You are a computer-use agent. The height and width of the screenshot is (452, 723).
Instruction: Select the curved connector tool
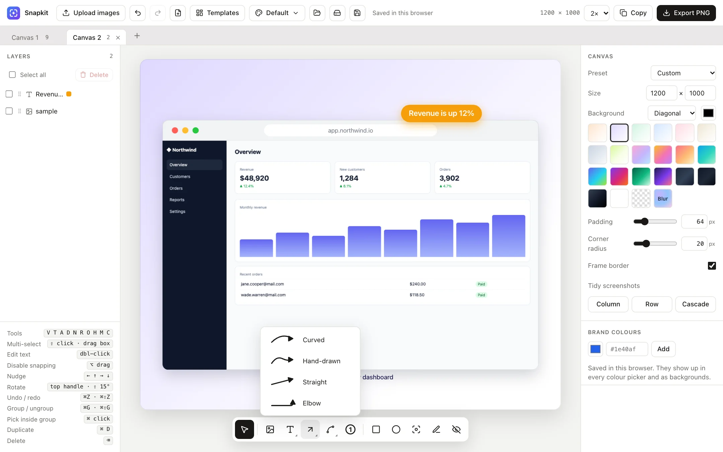point(330,429)
